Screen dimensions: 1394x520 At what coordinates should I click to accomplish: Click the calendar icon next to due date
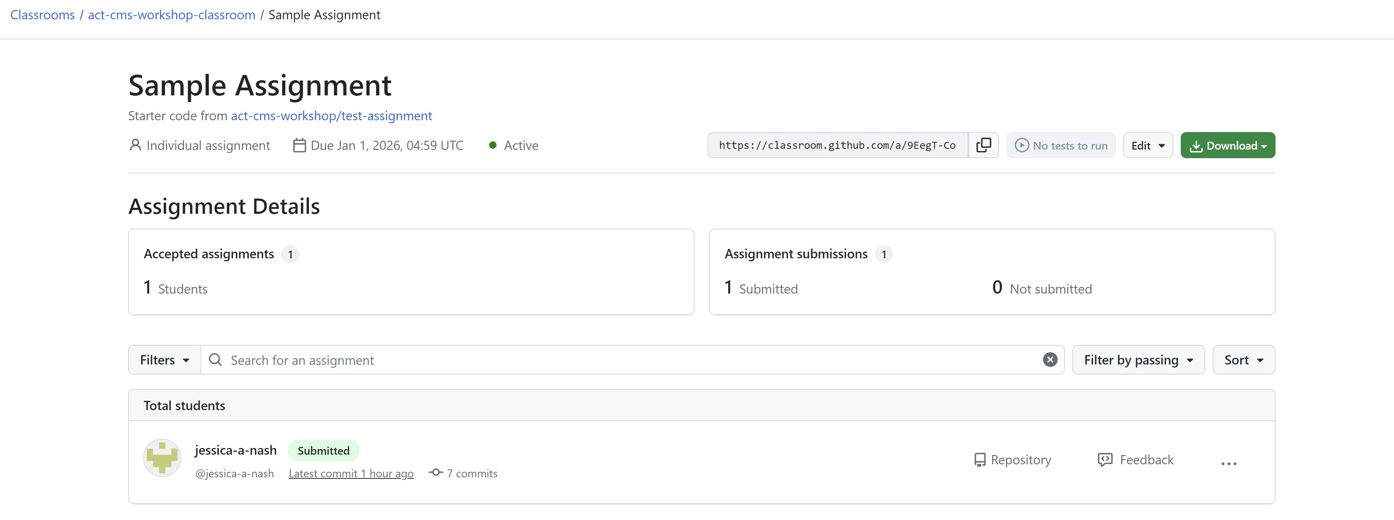299,145
